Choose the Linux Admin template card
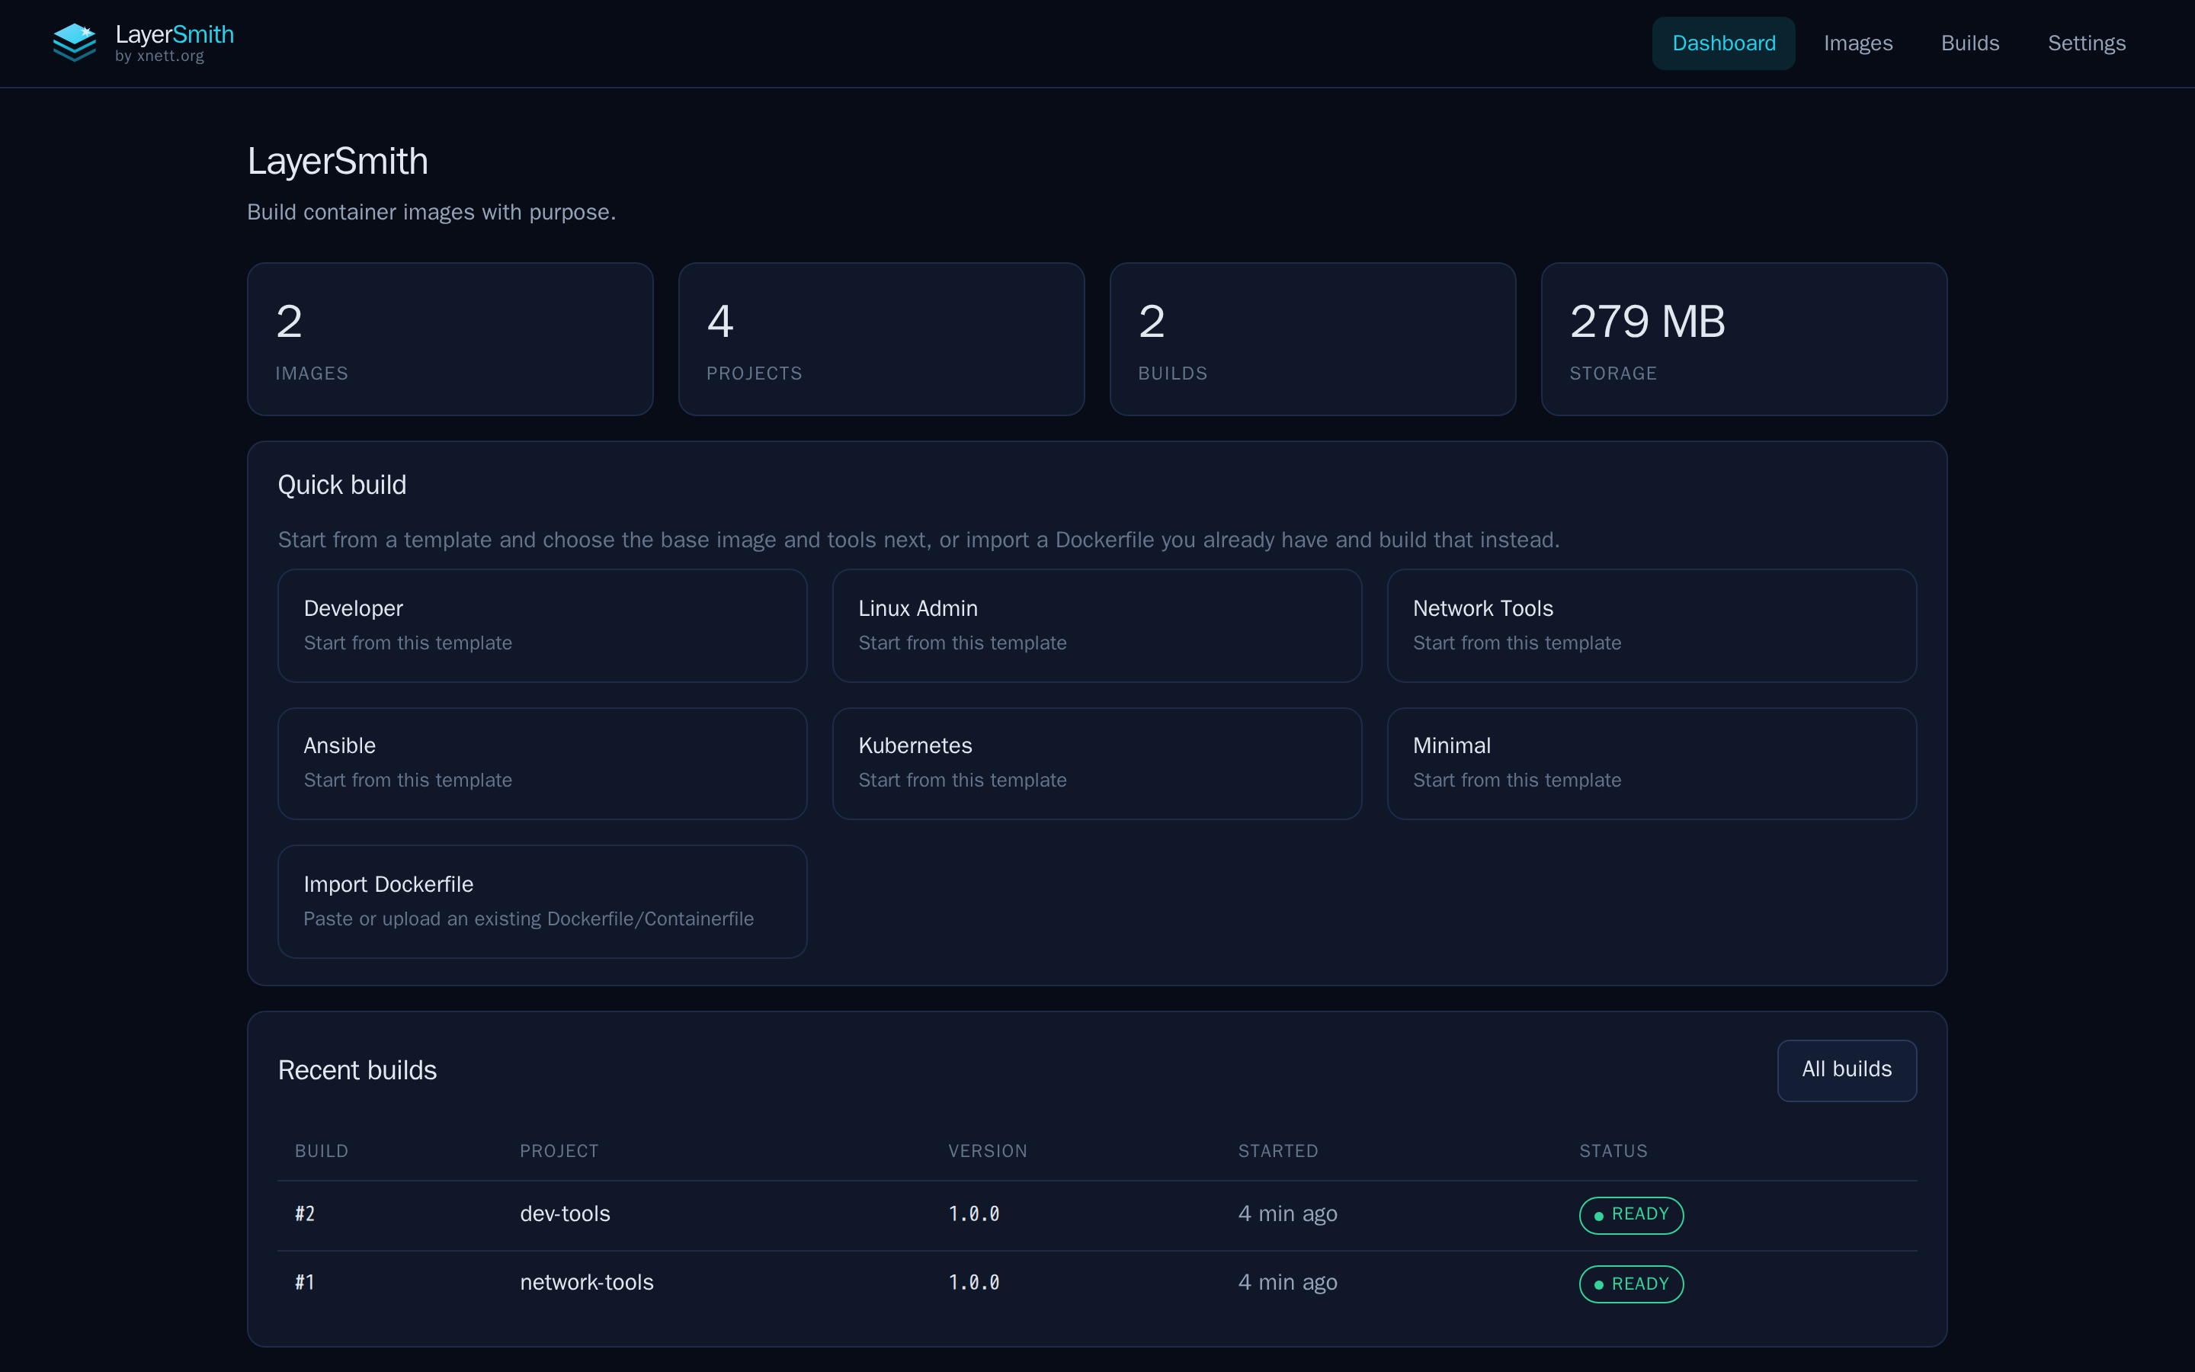 [x=1097, y=625]
